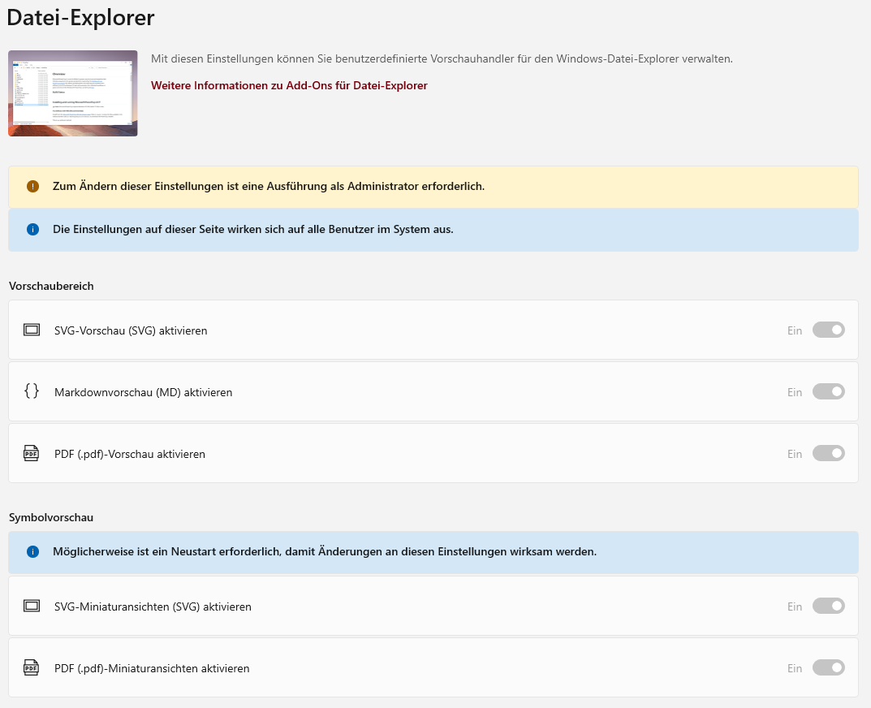Click the PDF icon beside PDF-Vorschau aktivieren
This screenshot has width=871, height=708.
point(31,454)
